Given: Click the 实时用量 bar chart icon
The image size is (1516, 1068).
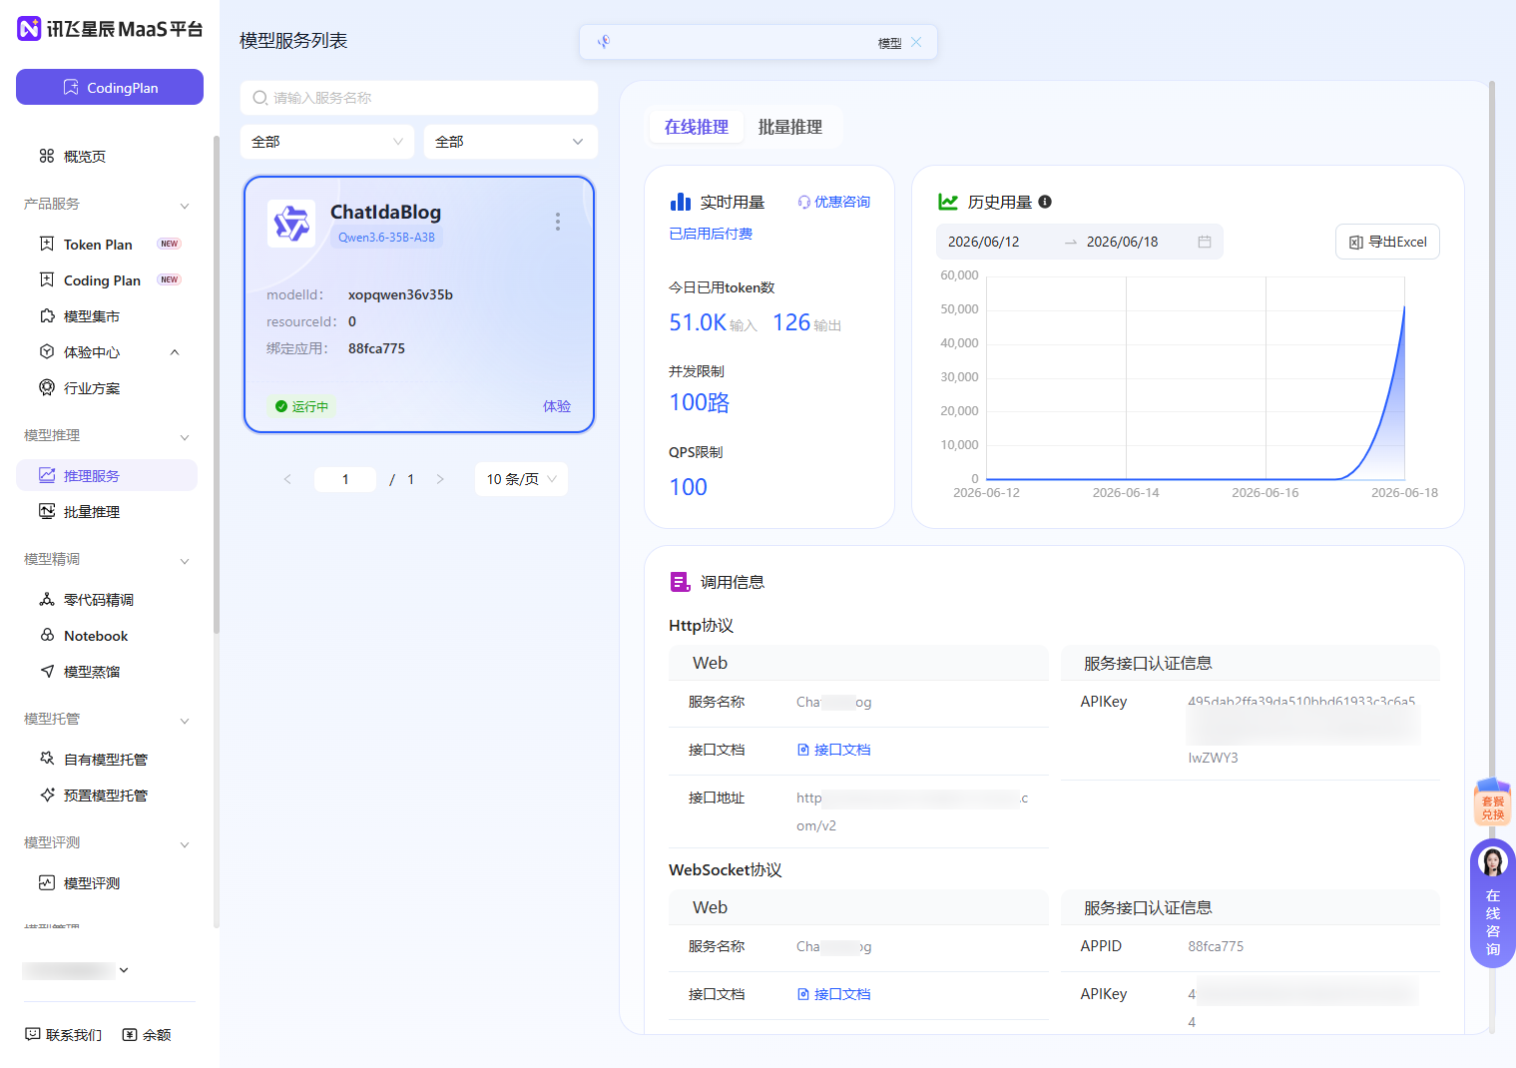Looking at the screenshot, I should click(x=681, y=202).
